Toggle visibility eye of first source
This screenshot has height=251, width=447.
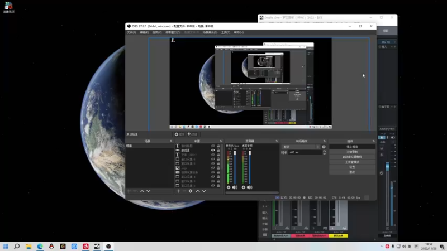[213, 146]
